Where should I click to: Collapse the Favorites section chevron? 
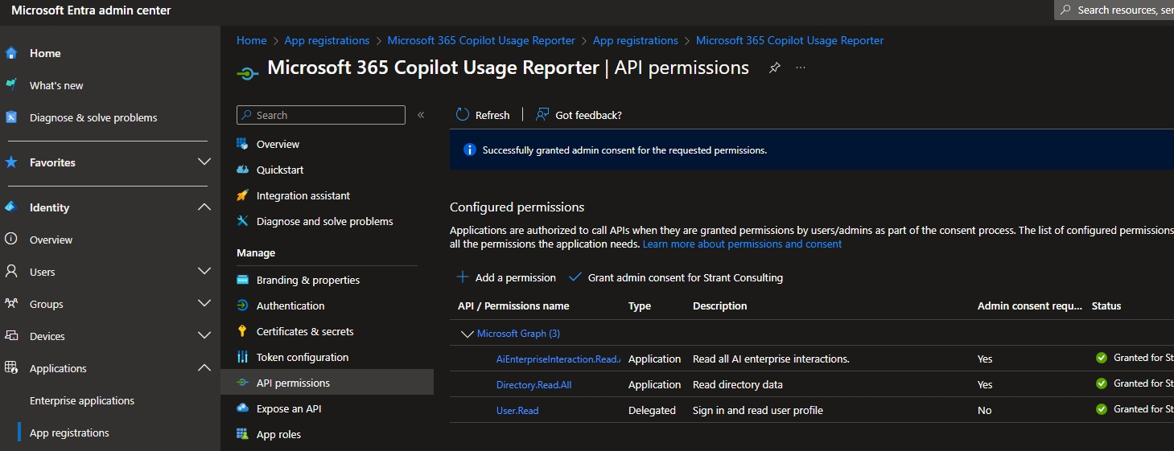204,162
